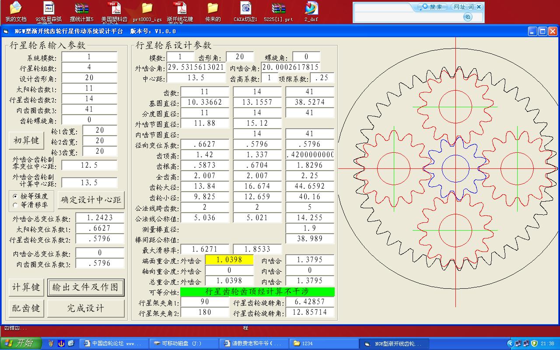Switch to 可移动磁盘 (J:) taskbar window

pos(183,343)
